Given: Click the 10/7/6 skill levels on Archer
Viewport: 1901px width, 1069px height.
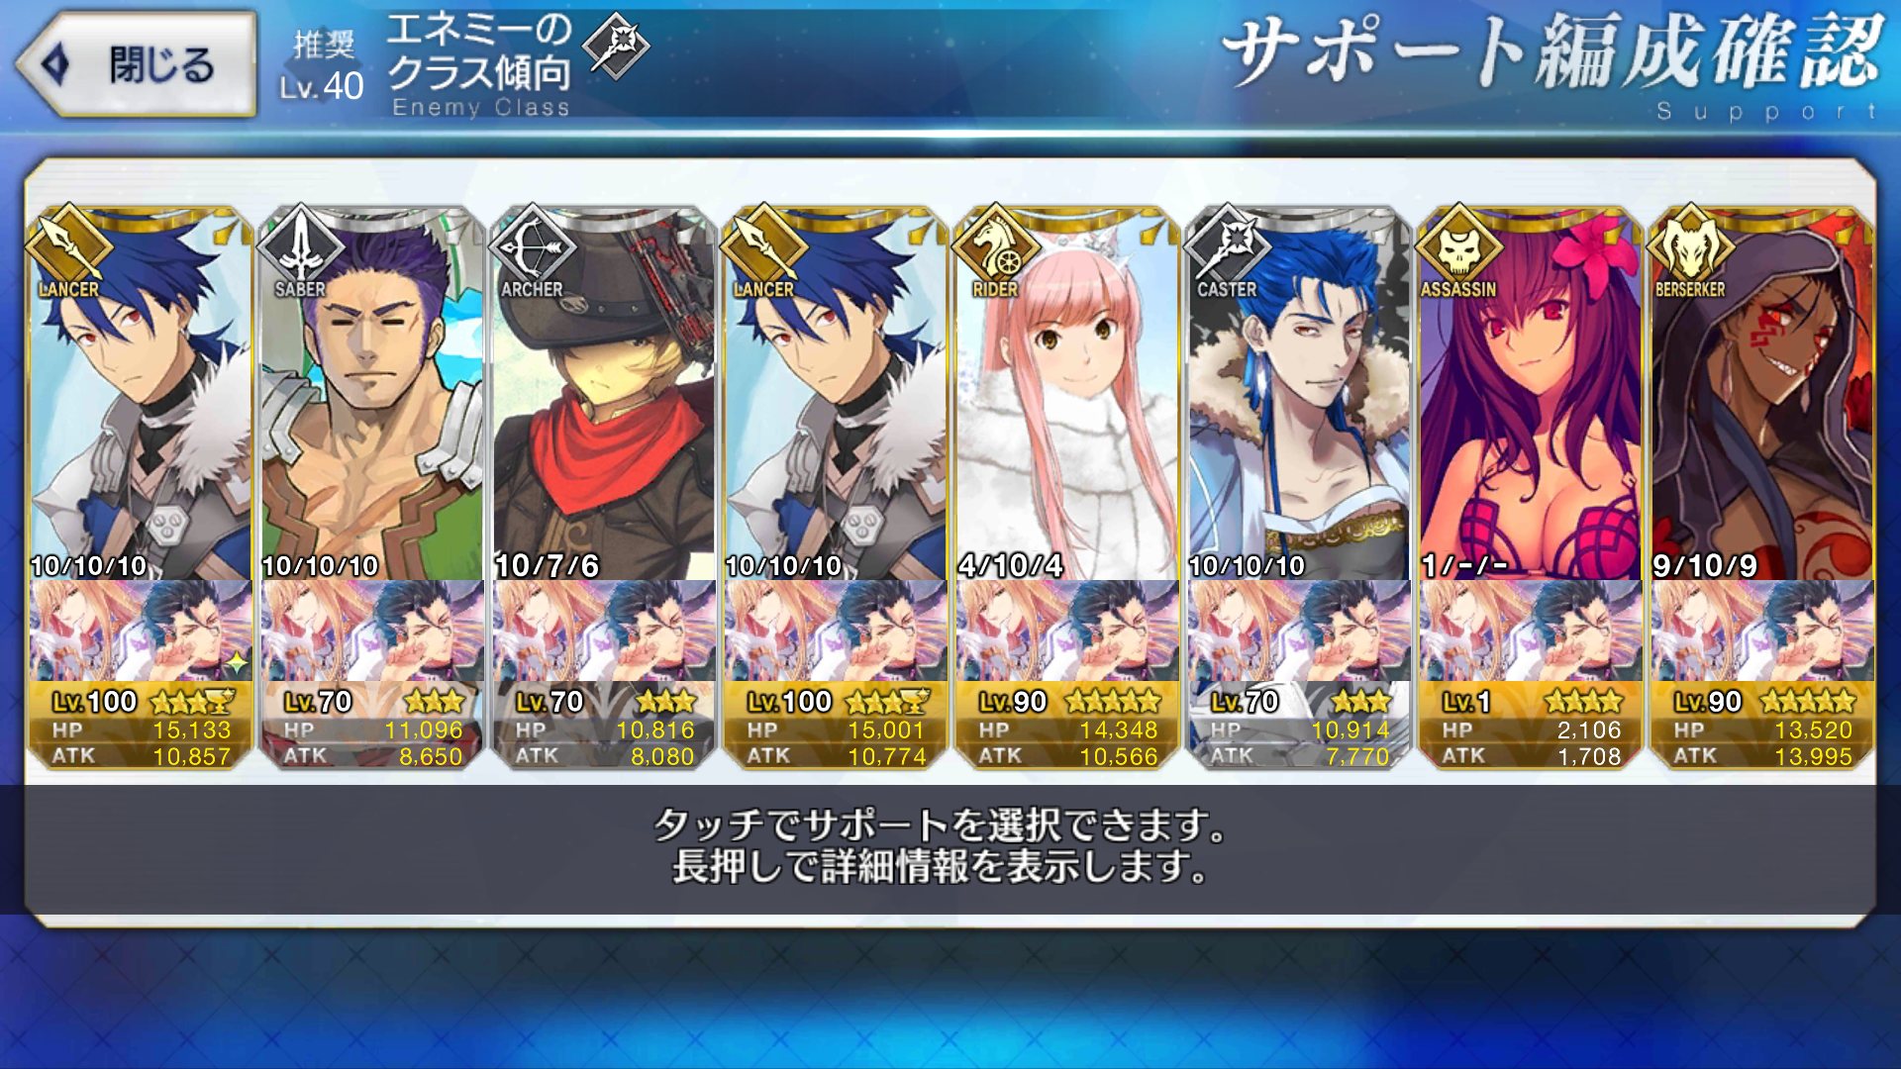Looking at the screenshot, I should 548,565.
